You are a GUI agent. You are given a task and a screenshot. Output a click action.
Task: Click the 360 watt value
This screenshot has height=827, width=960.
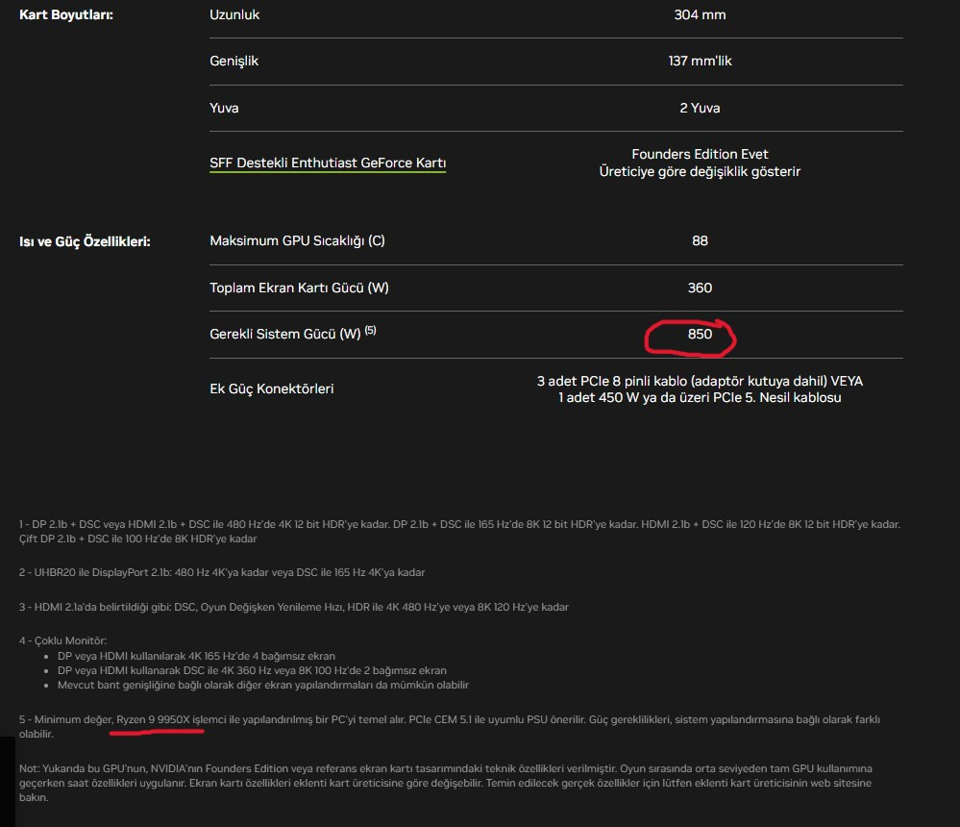coord(700,288)
